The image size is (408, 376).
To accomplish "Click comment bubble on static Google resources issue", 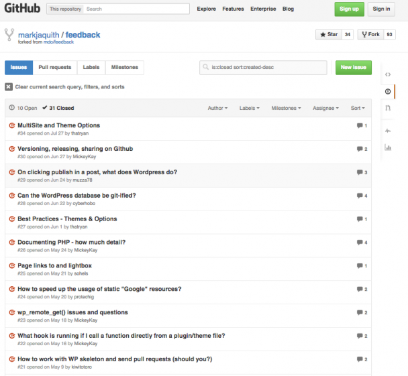I will point(360,290).
